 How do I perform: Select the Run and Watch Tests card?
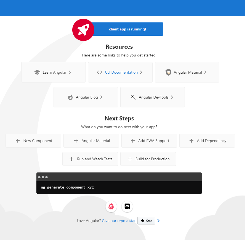pyautogui.click(x=90, y=159)
